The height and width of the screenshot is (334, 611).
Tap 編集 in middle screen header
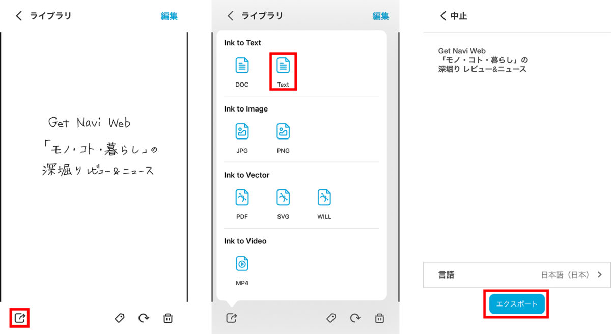381,16
